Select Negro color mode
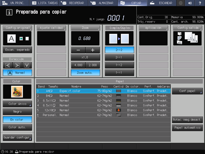 (17, 112)
